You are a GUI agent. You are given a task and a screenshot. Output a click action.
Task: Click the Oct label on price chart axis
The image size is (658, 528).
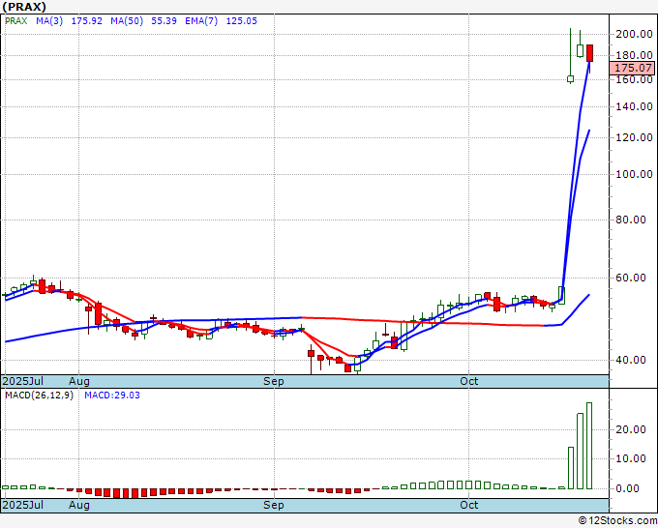[x=468, y=381]
